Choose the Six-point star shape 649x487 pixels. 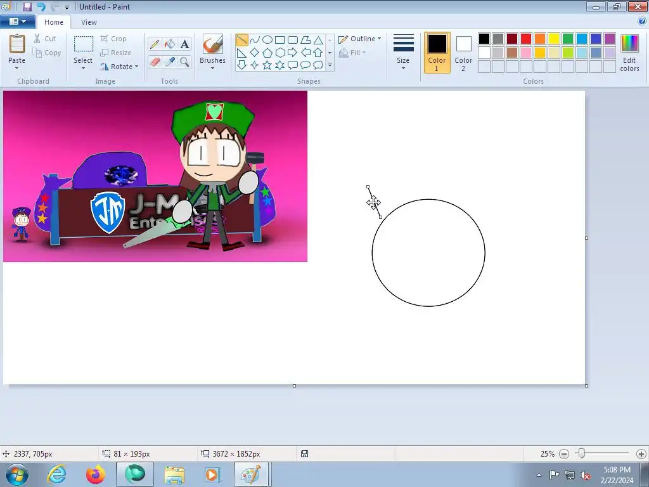point(280,65)
